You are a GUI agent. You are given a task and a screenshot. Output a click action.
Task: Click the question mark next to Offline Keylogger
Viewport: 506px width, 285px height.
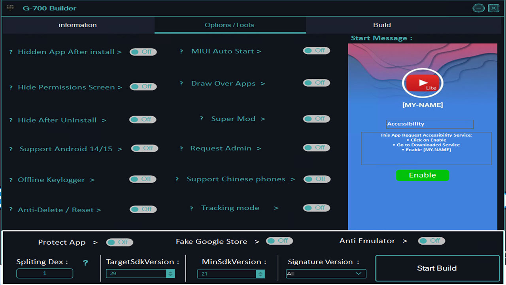[x=11, y=179]
